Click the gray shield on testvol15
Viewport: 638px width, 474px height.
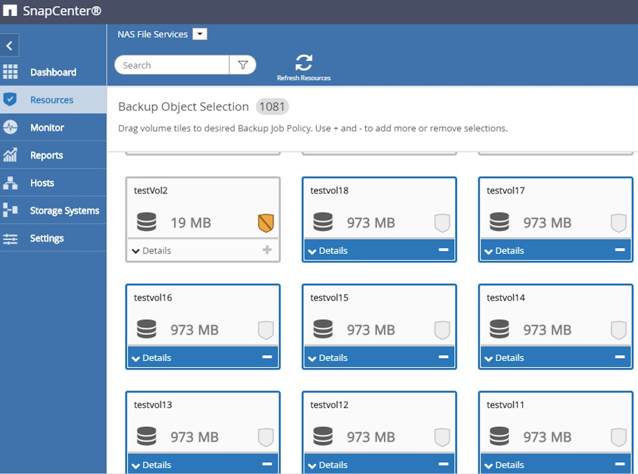coord(442,331)
